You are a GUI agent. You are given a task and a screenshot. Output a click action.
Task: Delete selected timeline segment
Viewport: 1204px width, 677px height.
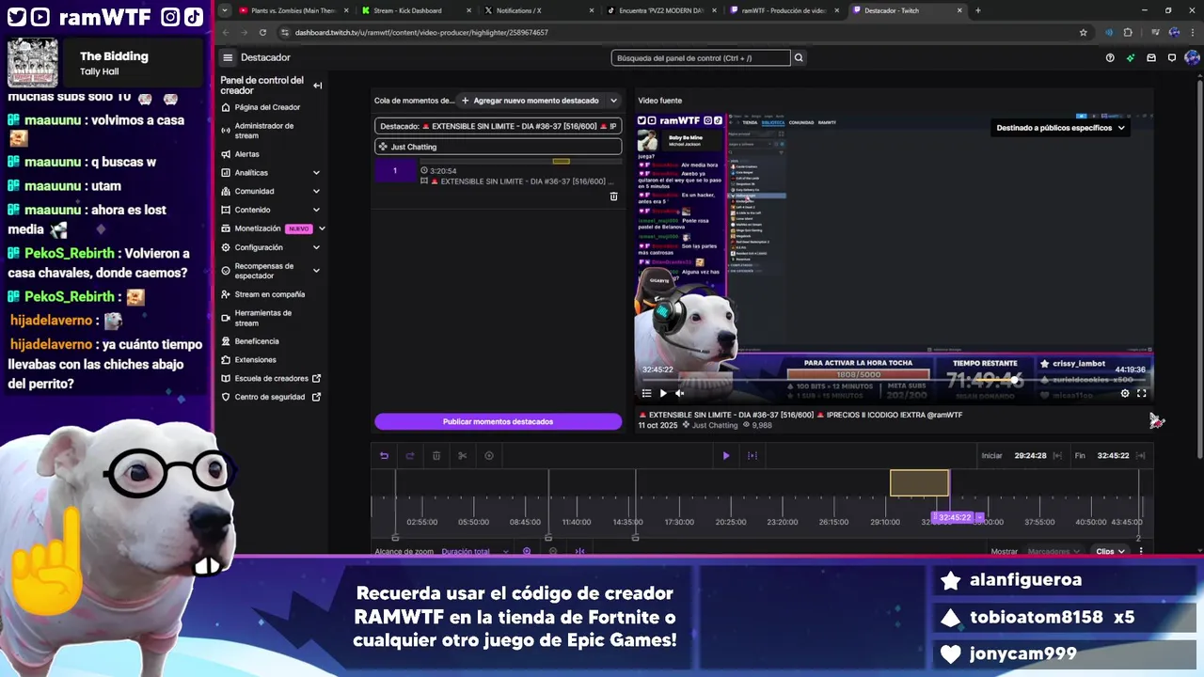(436, 456)
